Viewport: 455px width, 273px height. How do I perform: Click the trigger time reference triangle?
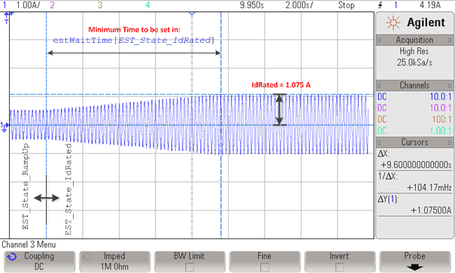coord(192,14)
